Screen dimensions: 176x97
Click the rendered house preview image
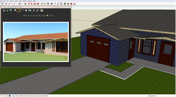pos(36,42)
